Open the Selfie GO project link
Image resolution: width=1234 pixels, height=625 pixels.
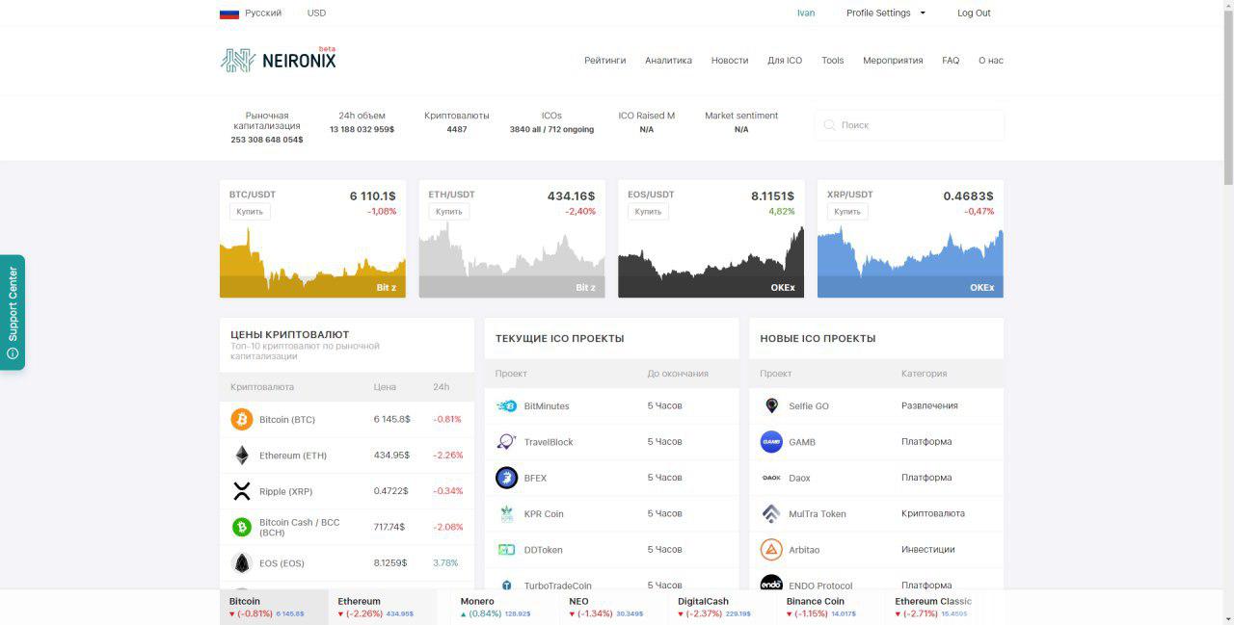(x=809, y=406)
